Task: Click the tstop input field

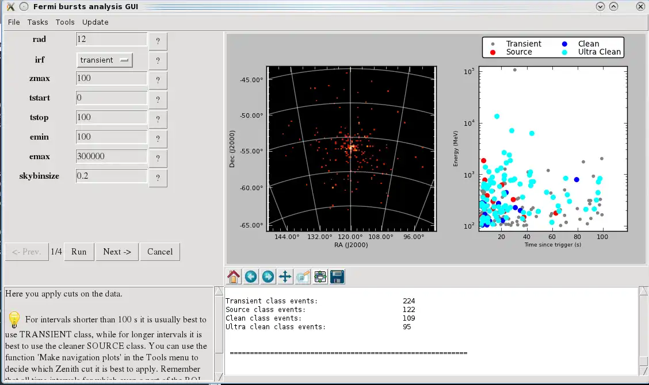Action: [112, 117]
